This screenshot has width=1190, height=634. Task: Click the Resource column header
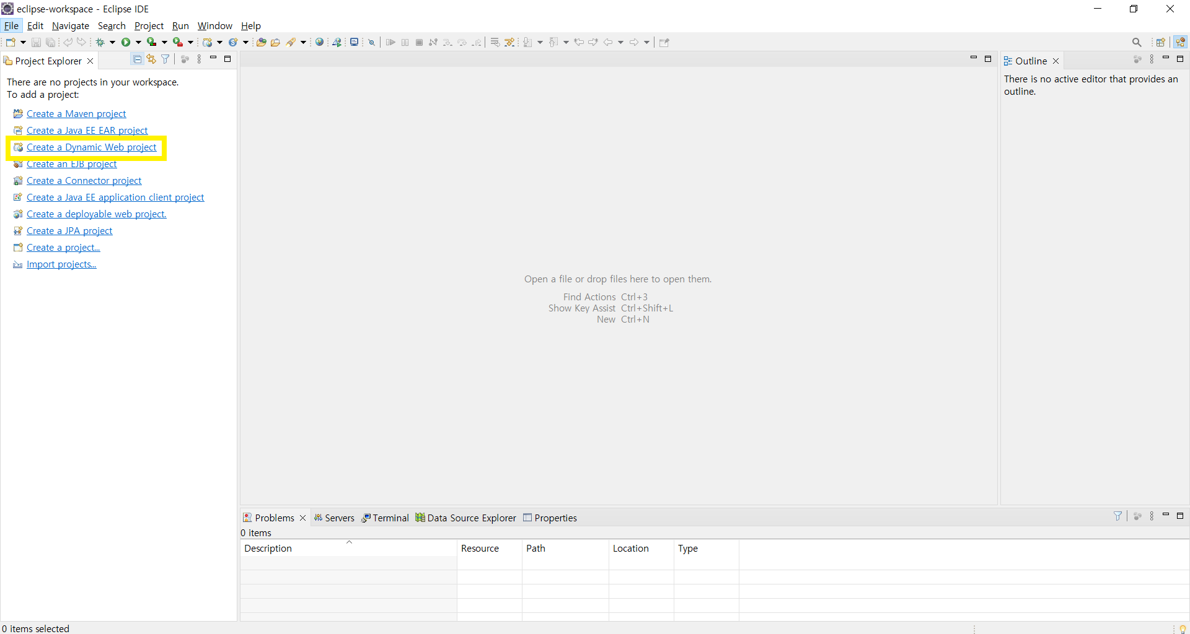pyautogui.click(x=490, y=548)
